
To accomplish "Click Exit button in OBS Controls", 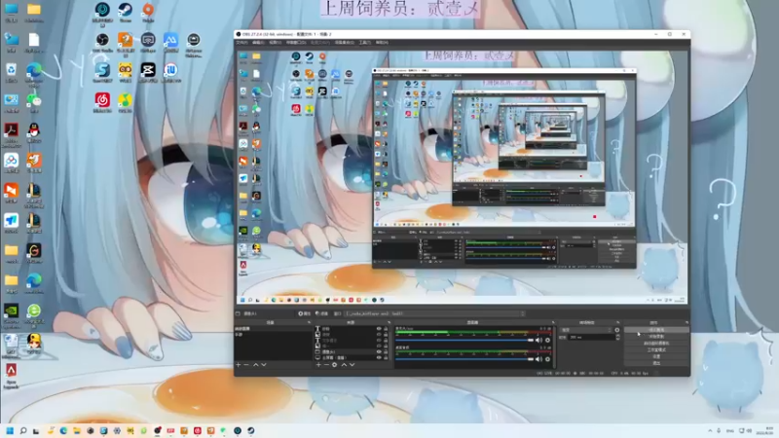I will coord(655,363).
